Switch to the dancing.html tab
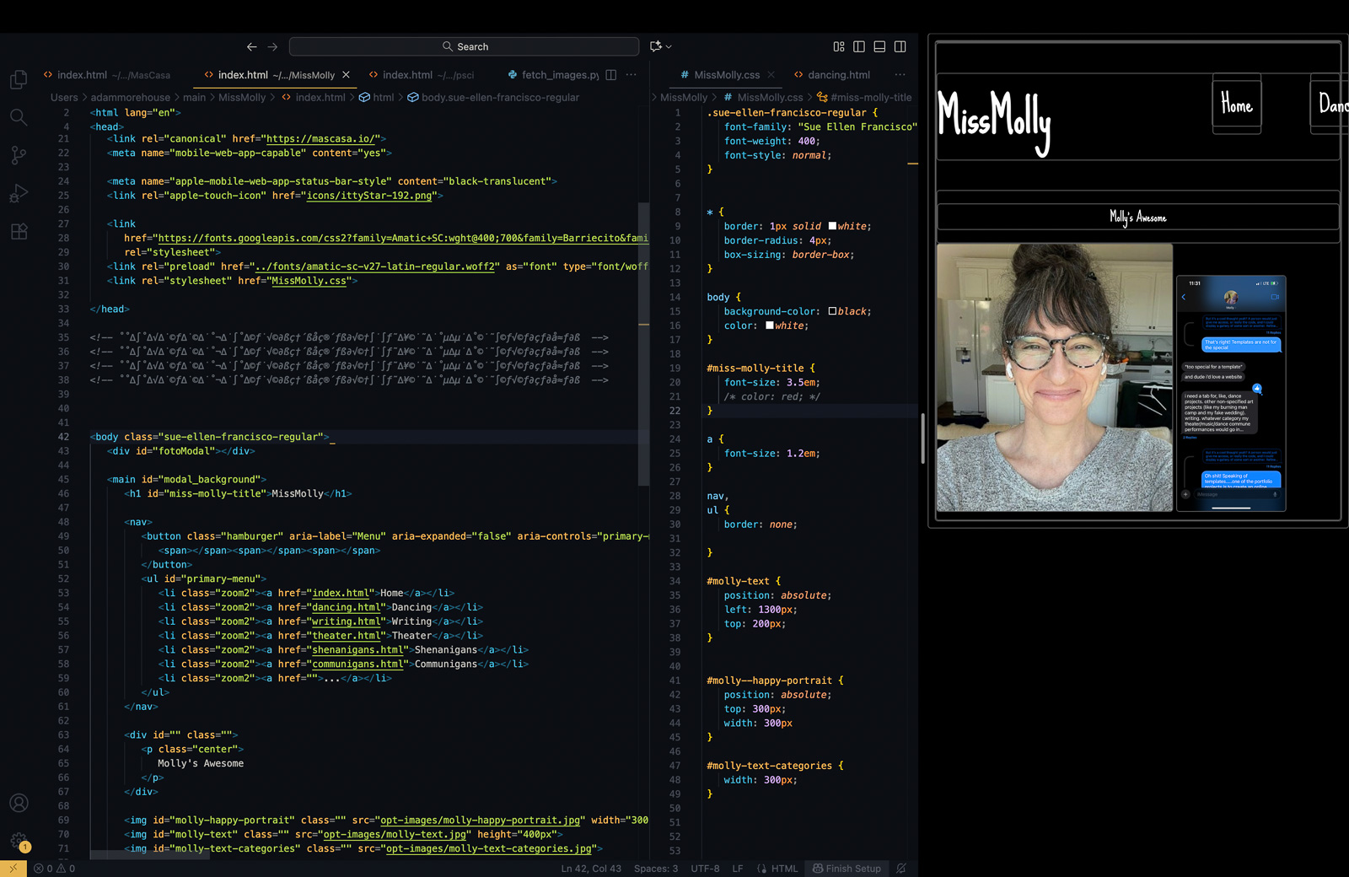Image resolution: width=1349 pixels, height=877 pixels. (838, 75)
